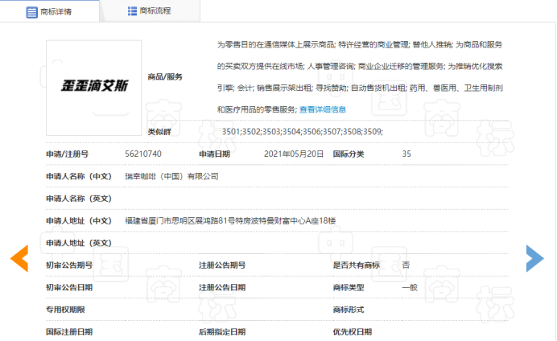Go to previous trademark with orange arrow
557x341 pixels.
click(x=19, y=258)
